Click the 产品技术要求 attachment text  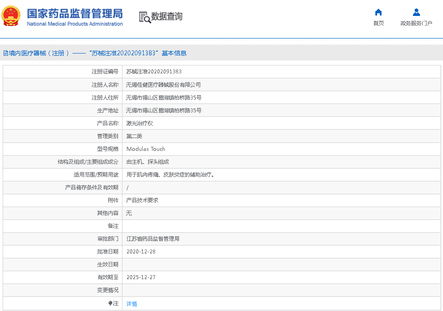[142, 200]
